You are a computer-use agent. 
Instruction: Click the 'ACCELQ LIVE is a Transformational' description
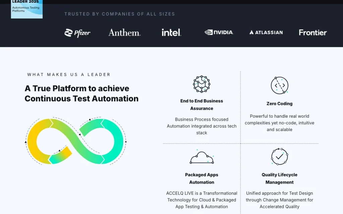[202, 200]
